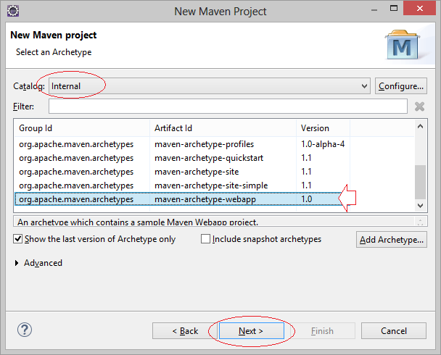Click the Cancel button

pos(394,331)
